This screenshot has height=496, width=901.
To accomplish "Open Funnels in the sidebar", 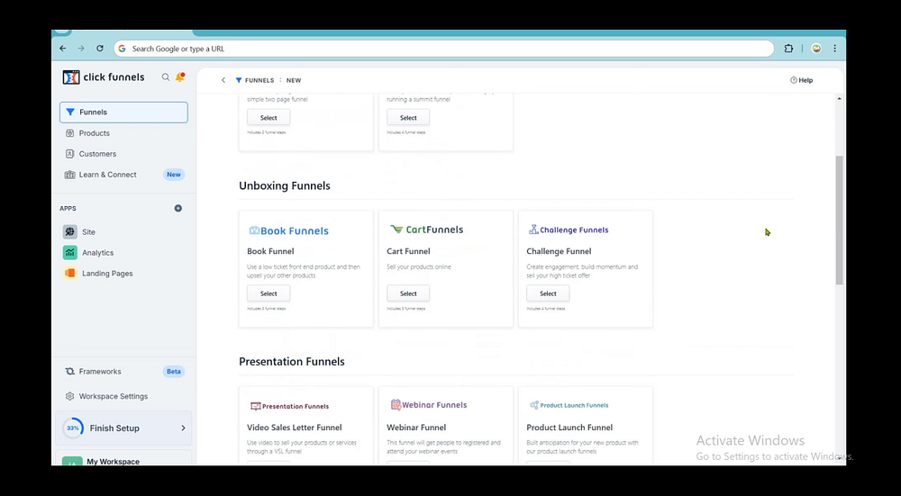I will [x=123, y=112].
